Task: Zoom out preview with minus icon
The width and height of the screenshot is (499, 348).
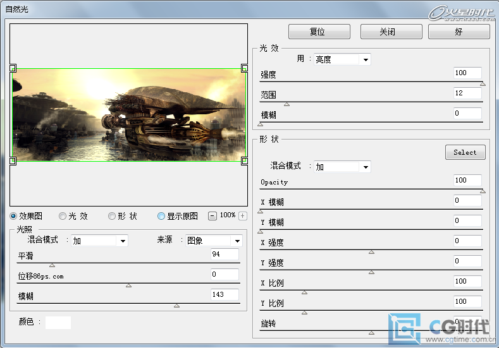Action: coord(213,216)
